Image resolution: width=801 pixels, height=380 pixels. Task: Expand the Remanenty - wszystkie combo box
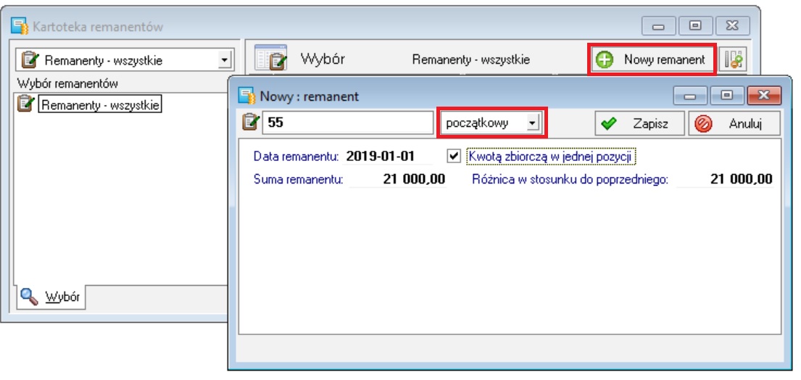[x=224, y=60]
